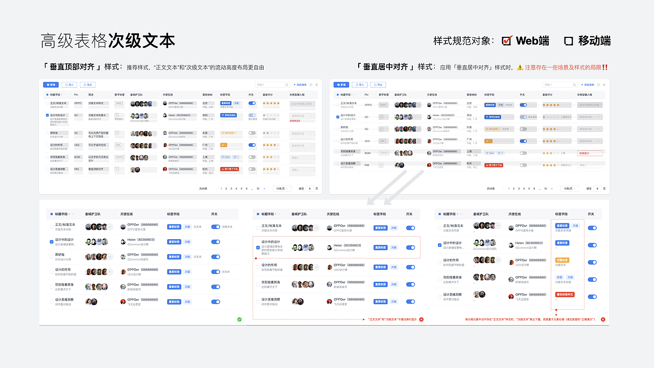Expand 高级搜索 in 垂直居中对齐 table
Image resolution: width=654 pixels, height=368 pixels.
point(588,85)
